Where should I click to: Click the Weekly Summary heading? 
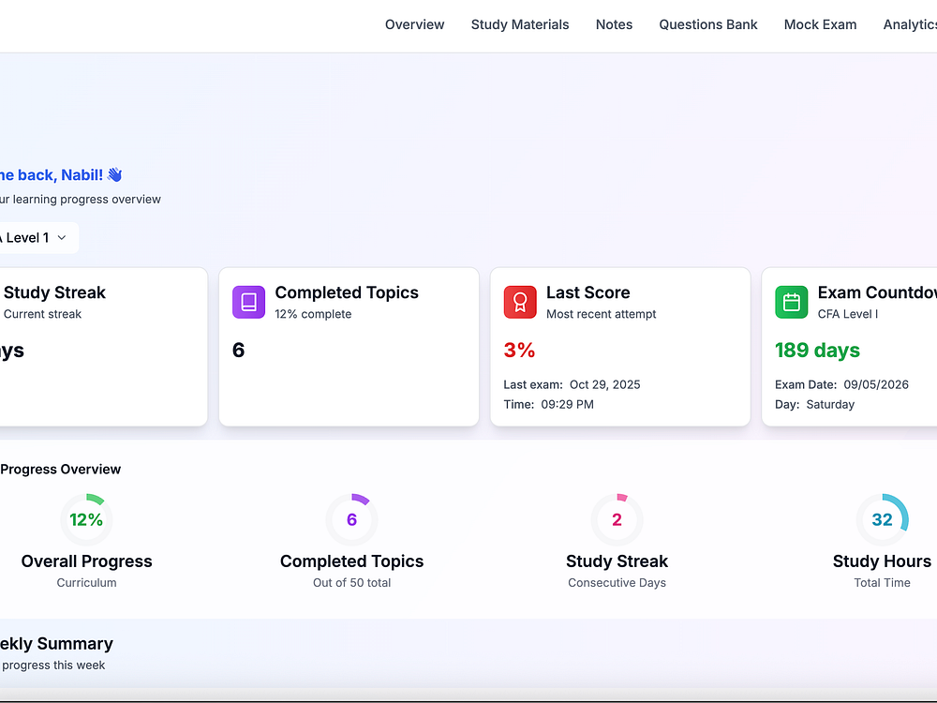pyautogui.click(x=56, y=643)
